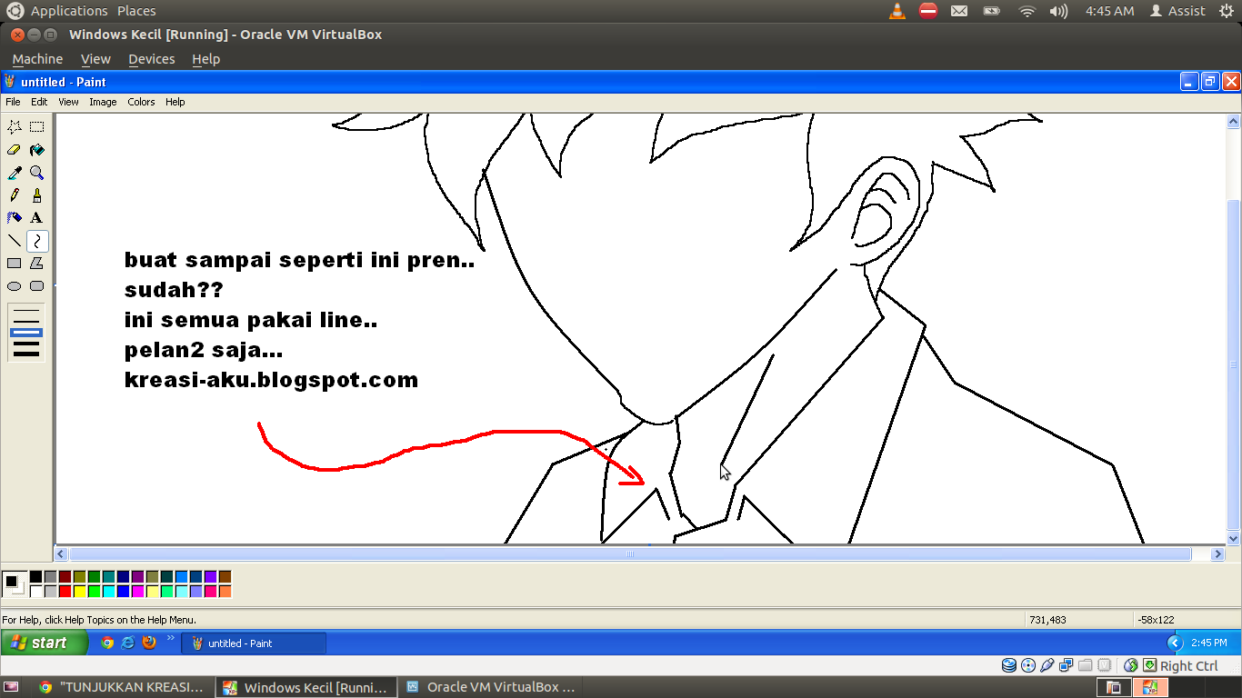Viewport: 1242px width, 698px height.
Task: Open the volume sound indicator
Action: 1058,11
